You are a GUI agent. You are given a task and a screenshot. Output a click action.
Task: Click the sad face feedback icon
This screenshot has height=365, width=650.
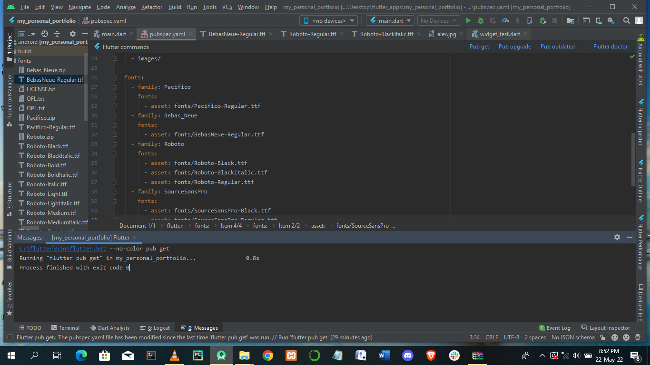pyautogui.click(x=626, y=337)
